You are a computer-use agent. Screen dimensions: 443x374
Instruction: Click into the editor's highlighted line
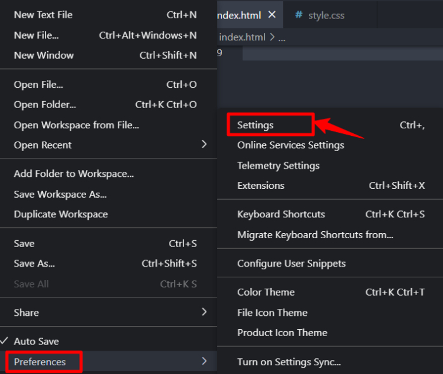342,53
